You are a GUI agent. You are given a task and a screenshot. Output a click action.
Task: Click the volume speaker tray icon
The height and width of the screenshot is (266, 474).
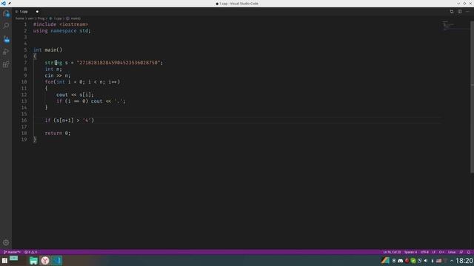point(426,261)
